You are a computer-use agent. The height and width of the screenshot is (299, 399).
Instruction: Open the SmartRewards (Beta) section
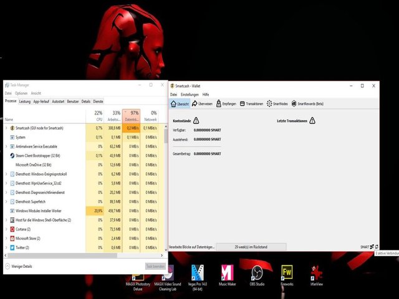[x=307, y=104]
